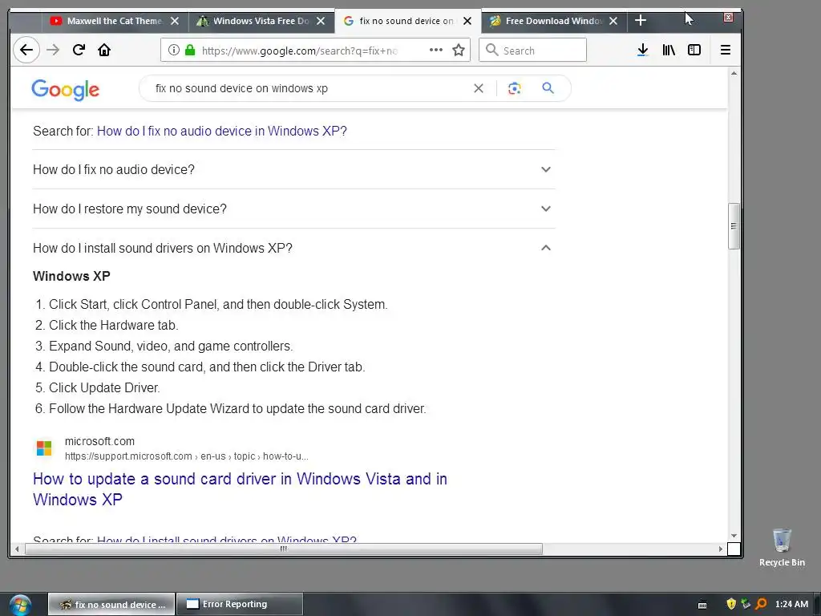Close the Maxwell the Cat Theme tab
The height and width of the screenshot is (616, 821).
pyautogui.click(x=175, y=21)
